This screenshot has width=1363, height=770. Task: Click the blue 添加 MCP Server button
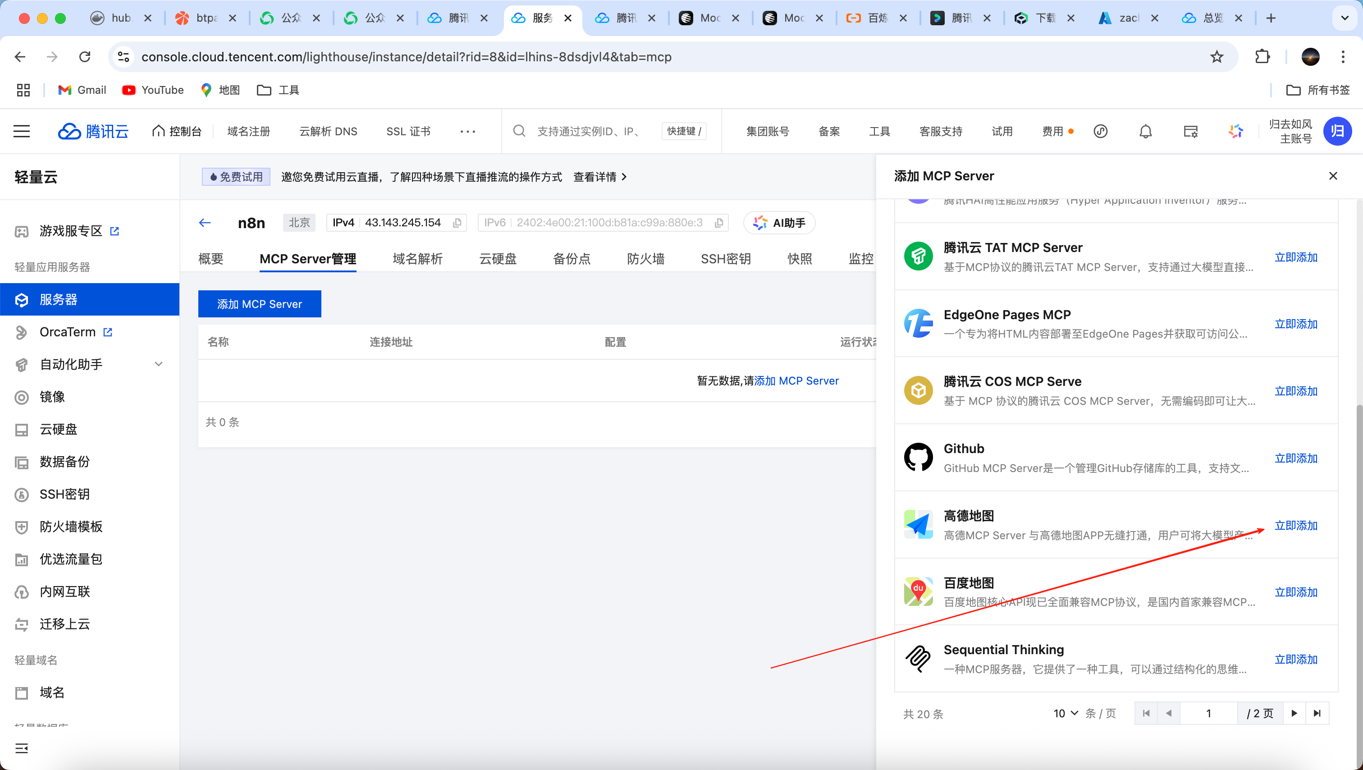(x=259, y=304)
